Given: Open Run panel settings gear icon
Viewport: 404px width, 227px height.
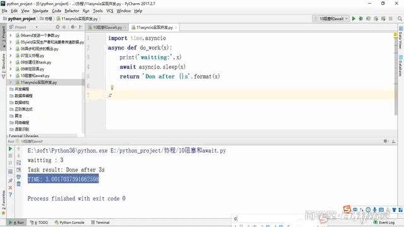Looking at the screenshot, I should coord(386,141).
